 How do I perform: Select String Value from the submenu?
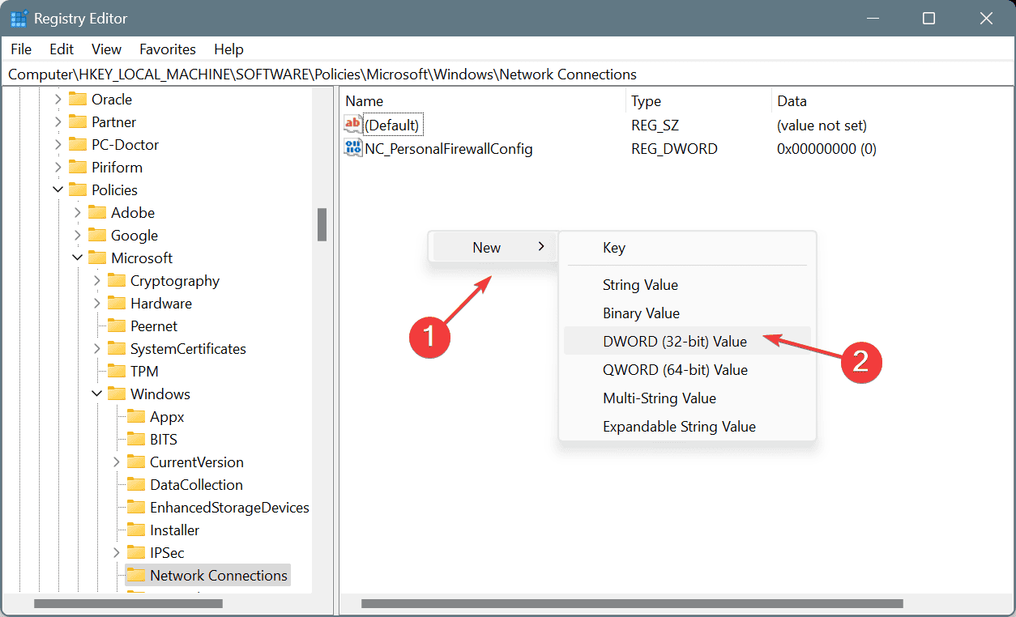(687, 285)
